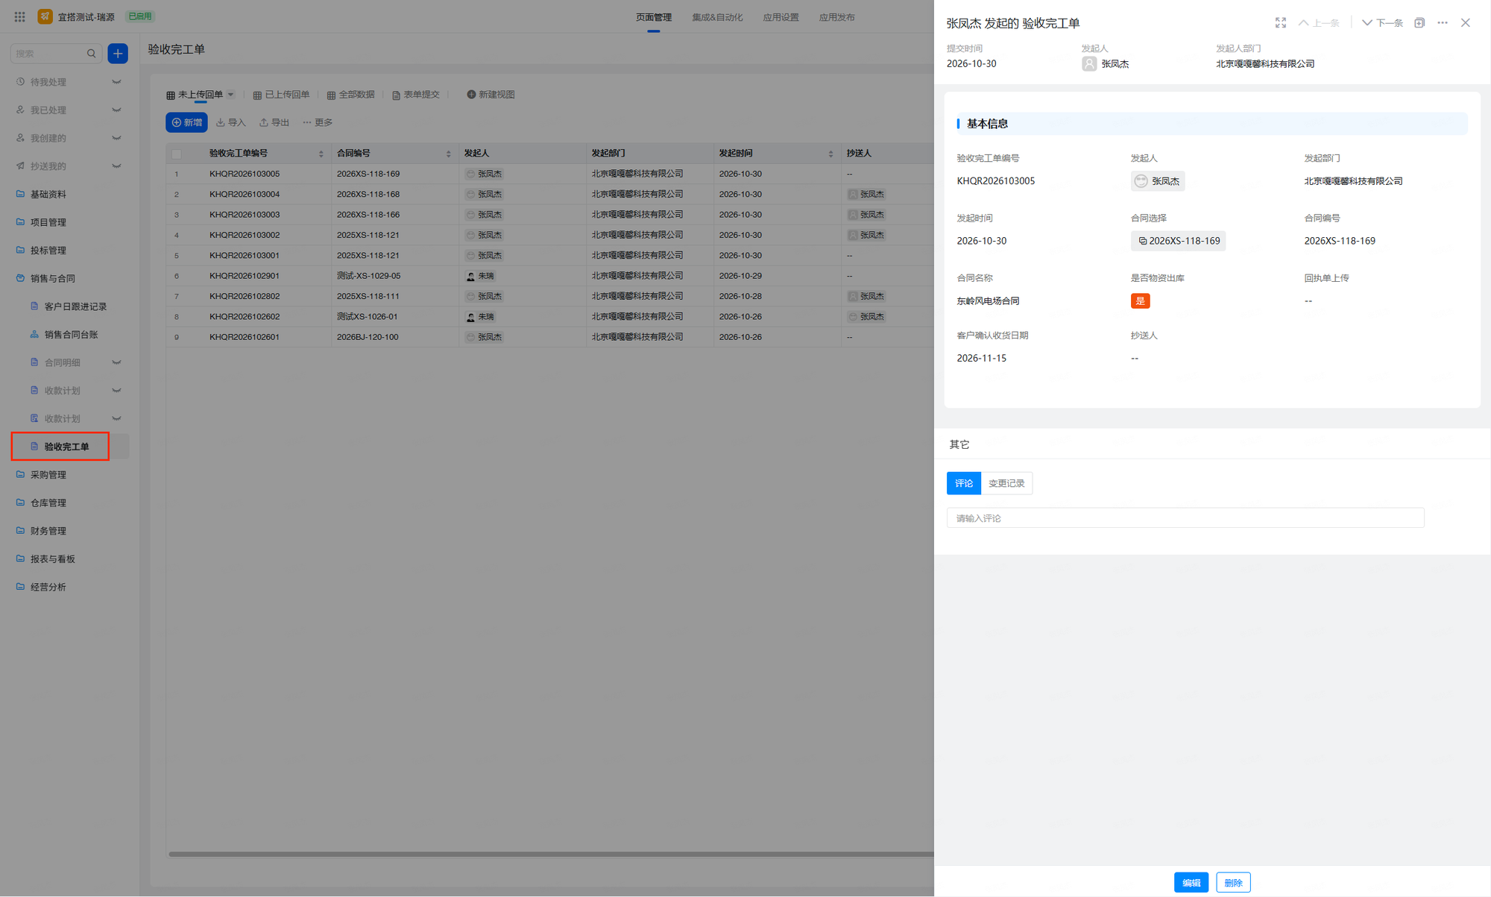
Task: Toggle the select-all checkbox in table header
Action: [x=177, y=154]
